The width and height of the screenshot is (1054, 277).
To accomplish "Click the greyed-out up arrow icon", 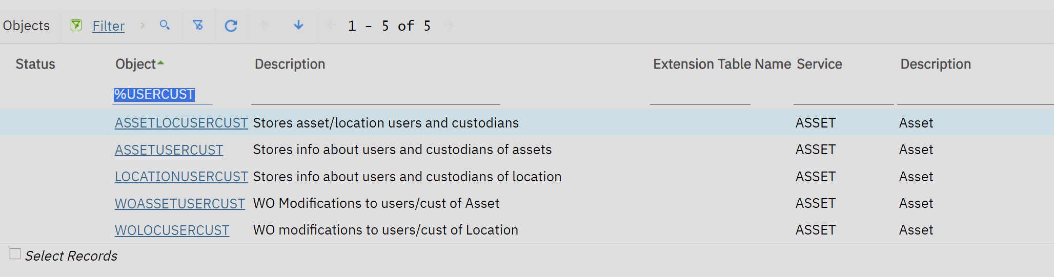I will [264, 25].
